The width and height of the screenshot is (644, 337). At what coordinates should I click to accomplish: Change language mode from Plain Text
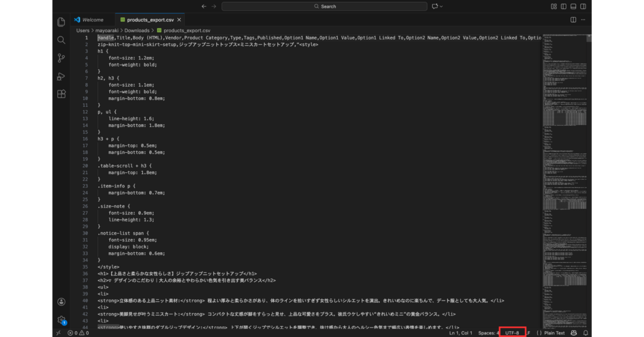point(555,333)
